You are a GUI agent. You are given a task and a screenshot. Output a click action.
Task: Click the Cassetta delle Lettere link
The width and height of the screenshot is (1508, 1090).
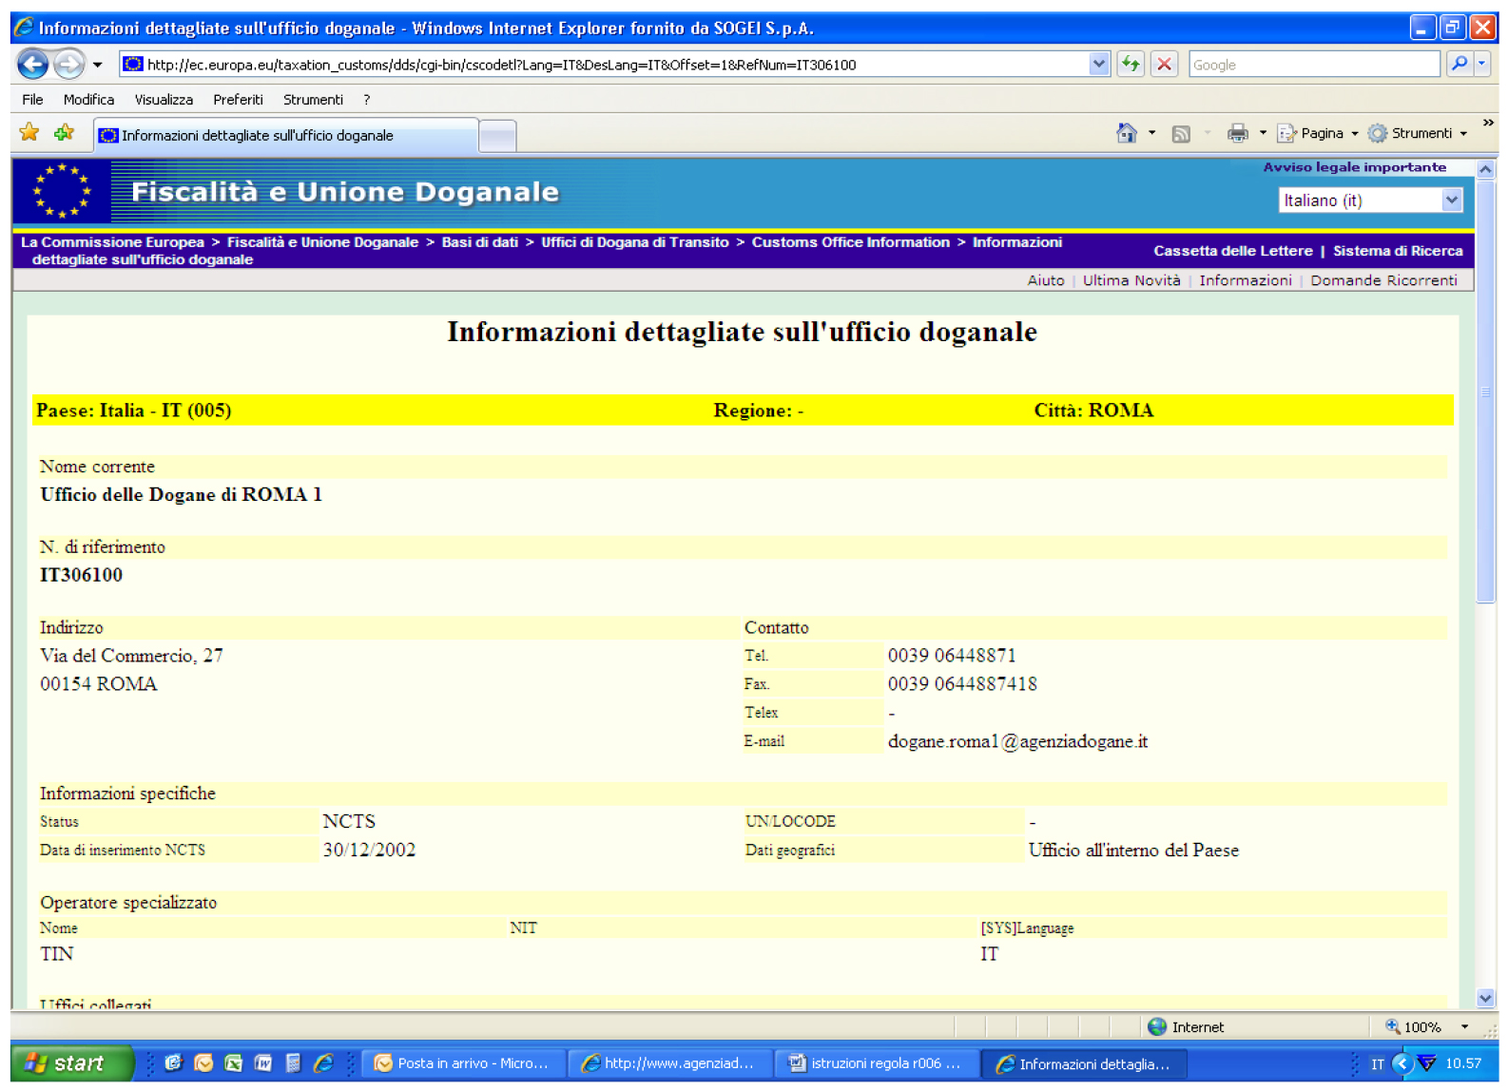tap(1232, 251)
